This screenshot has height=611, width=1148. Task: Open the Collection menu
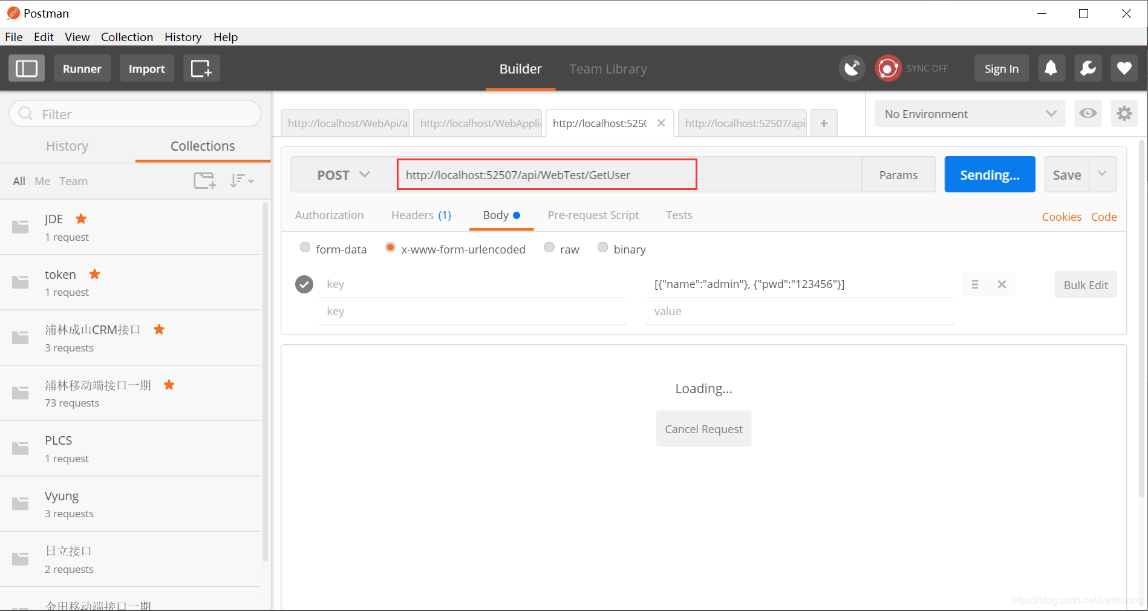tap(127, 37)
